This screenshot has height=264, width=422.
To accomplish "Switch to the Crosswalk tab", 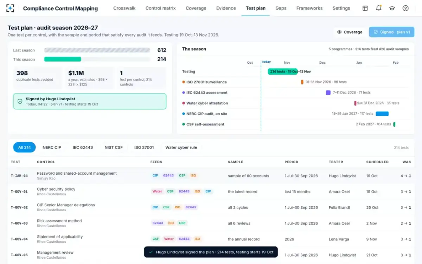I will pos(124,8).
